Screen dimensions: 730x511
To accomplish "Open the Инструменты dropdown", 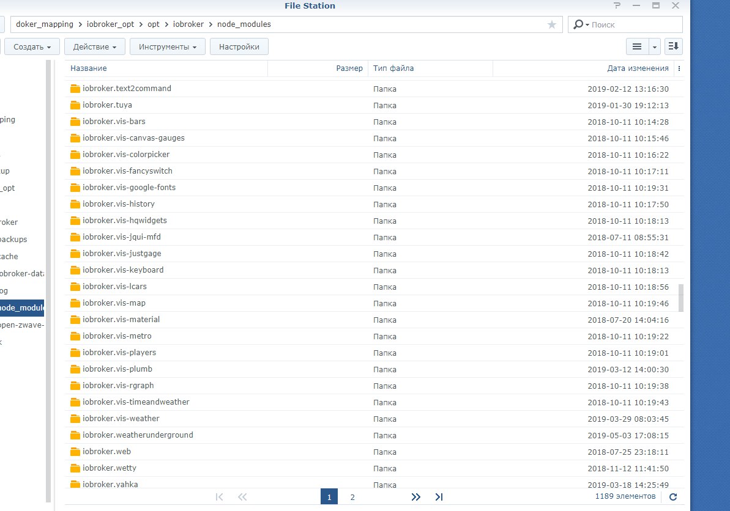I will coord(168,46).
